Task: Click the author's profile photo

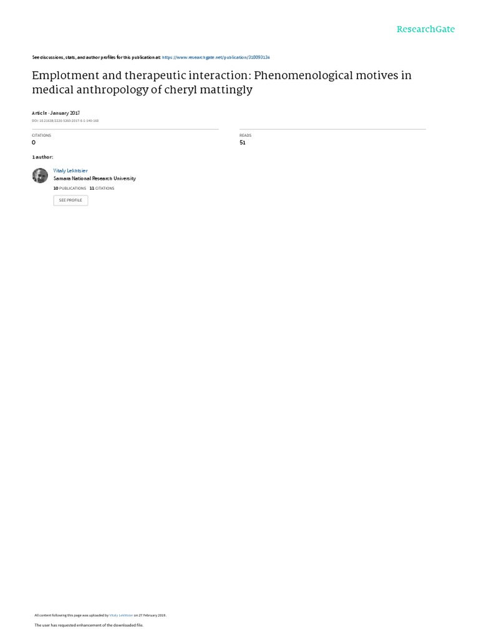Action: (x=40, y=175)
